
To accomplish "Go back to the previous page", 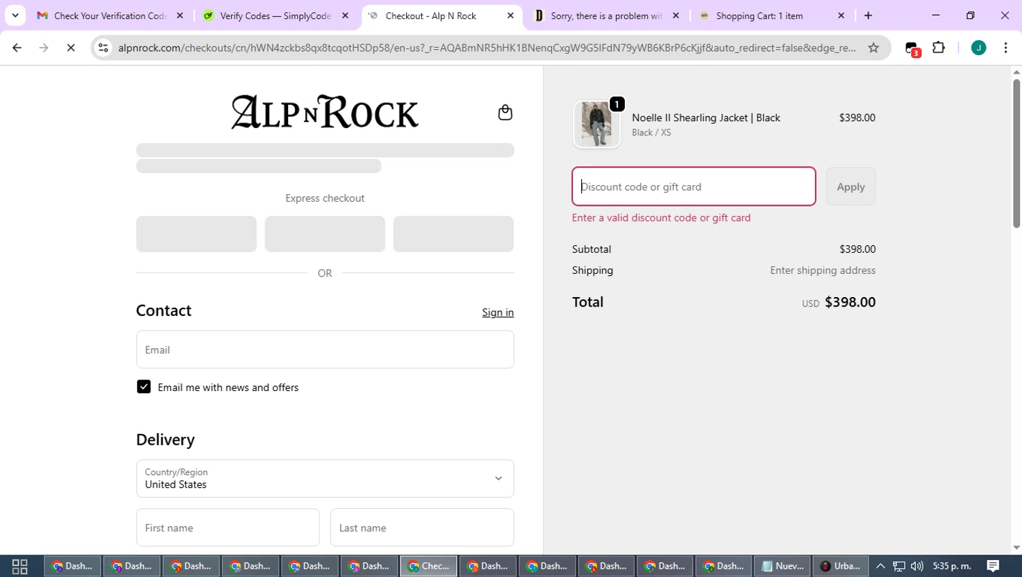I will point(17,48).
